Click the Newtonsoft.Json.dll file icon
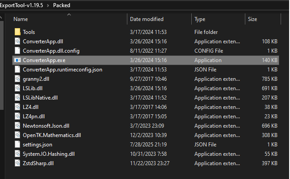 [x=17, y=126]
